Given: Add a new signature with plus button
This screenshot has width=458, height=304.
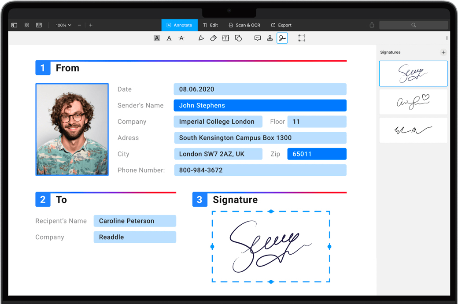Looking at the screenshot, I should point(443,52).
